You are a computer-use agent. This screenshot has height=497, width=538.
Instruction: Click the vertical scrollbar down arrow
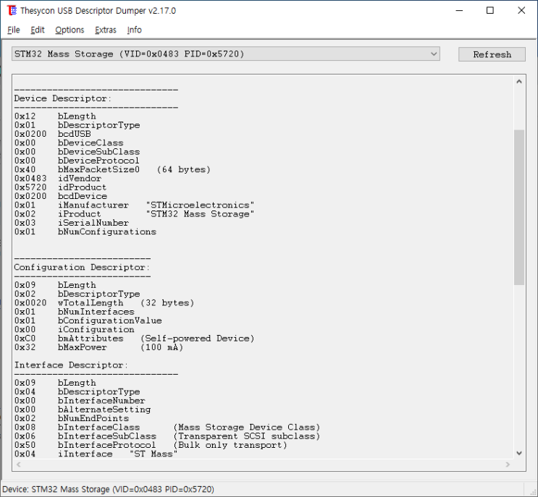(x=519, y=453)
